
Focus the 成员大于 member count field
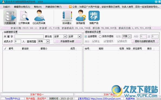[x=18, y=41]
